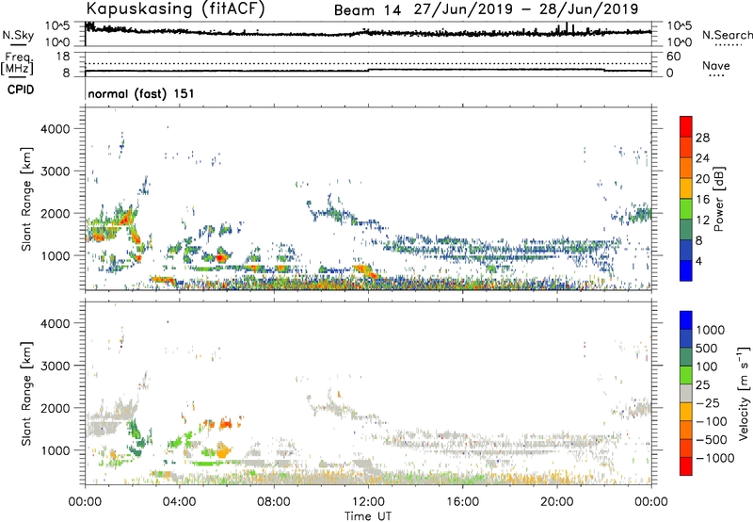This screenshot has width=753, height=522.
Task: Click the '2000' tick of the velocity panel
Action: [x=55, y=408]
